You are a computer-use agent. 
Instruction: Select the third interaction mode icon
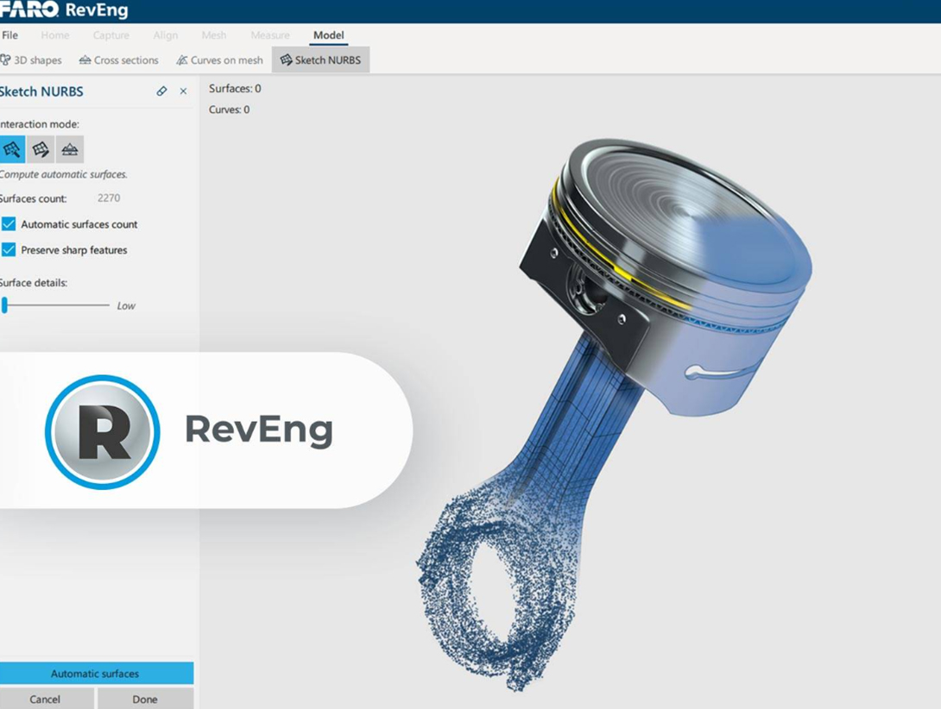pyautogui.click(x=70, y=149)
